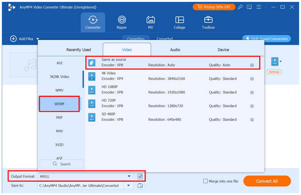The image size is (301, 195).
Task: Select AVI format in list
Action: pos(59,63)
